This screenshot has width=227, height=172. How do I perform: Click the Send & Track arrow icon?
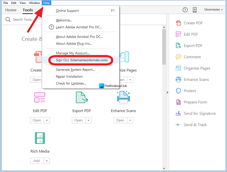178,125
